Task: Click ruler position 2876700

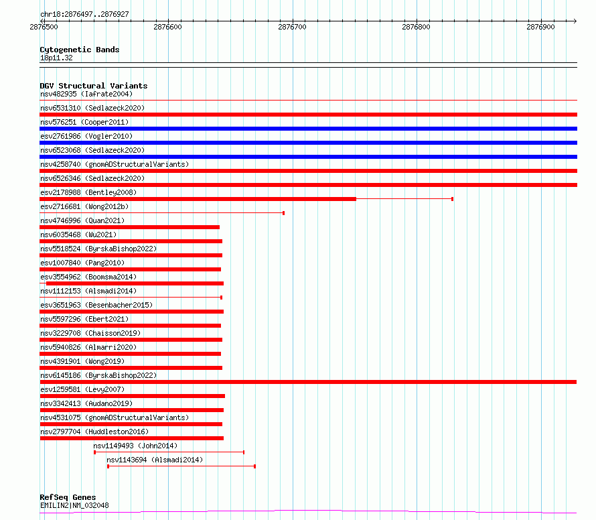Action: pyautogui.click(x=292, y=27)
